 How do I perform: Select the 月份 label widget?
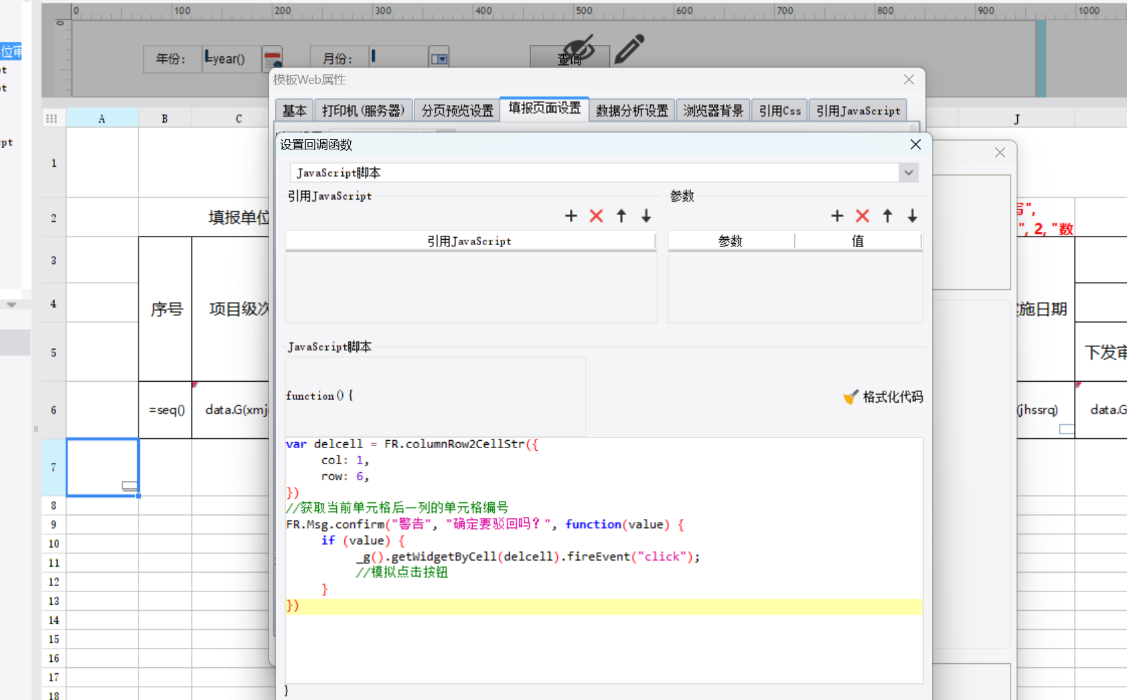(x=338, y=59)
